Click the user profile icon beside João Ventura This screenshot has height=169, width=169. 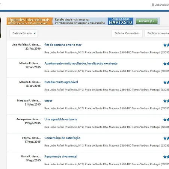tap(153, 5)
